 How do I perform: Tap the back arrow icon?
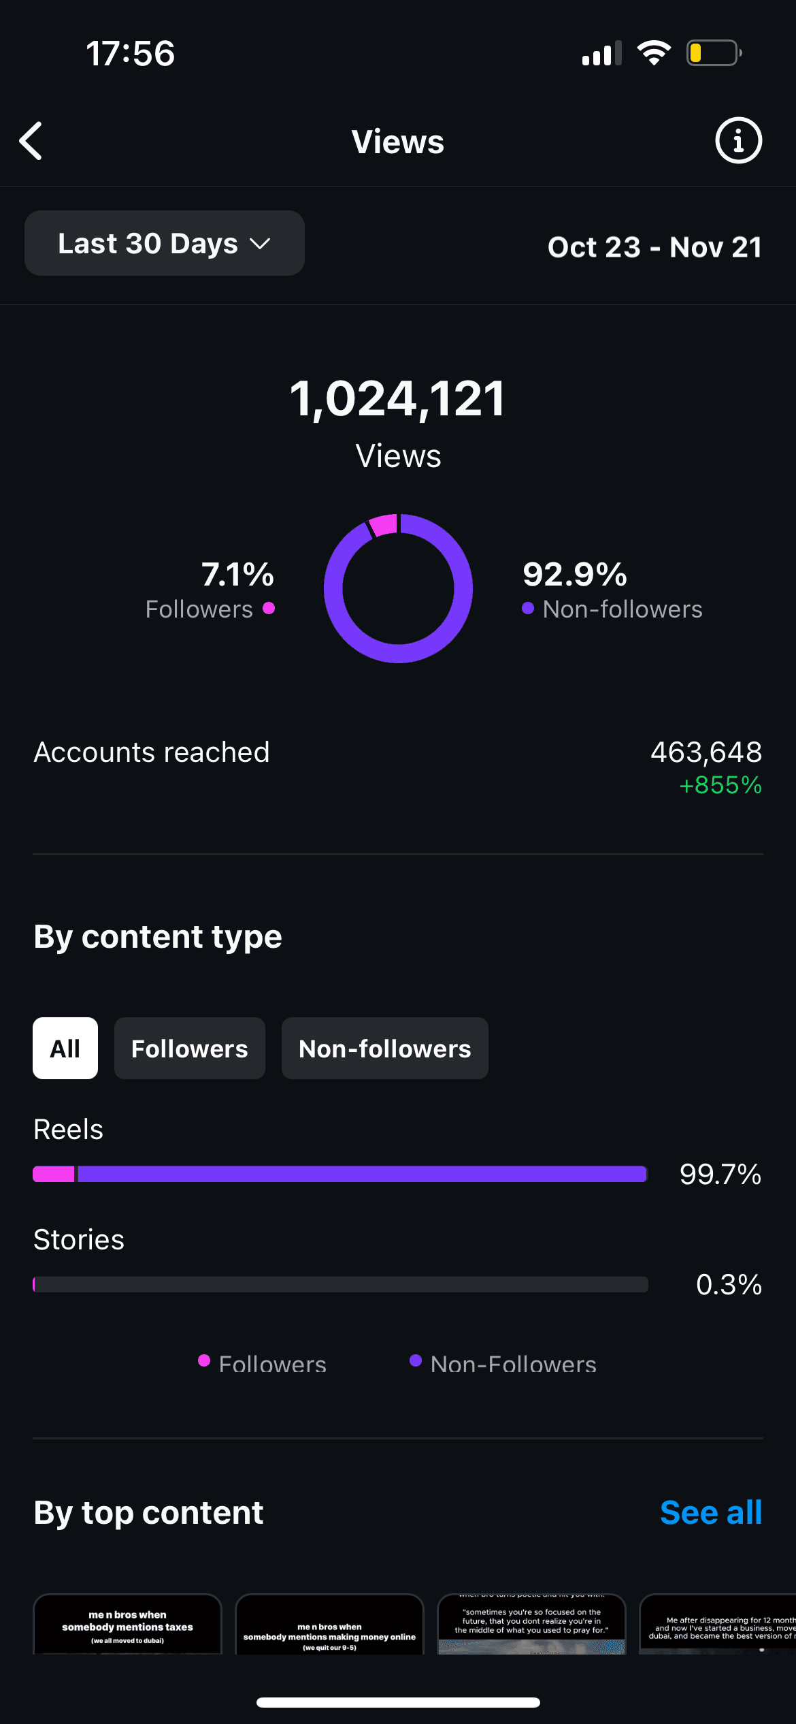tap(31, 141)
